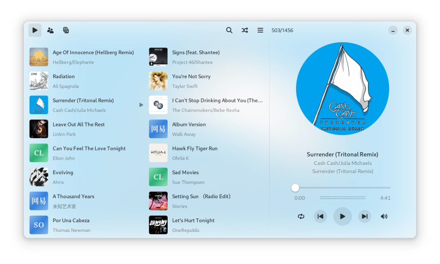Viewport: 440px width, 264px height.
Task: Play Hawk Fly Tiger Run
Action: 206,153
